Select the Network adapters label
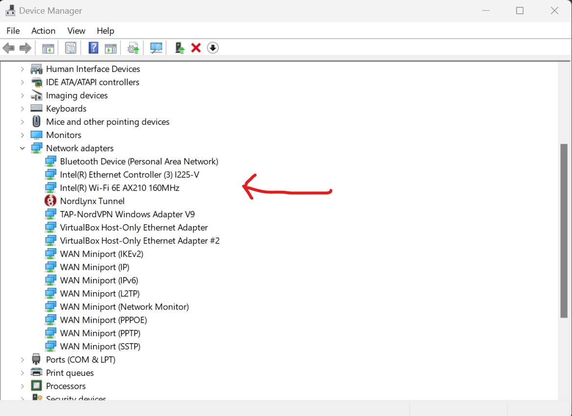The width and height of the screenshot is (572, 416). click(x=80, y=148)
